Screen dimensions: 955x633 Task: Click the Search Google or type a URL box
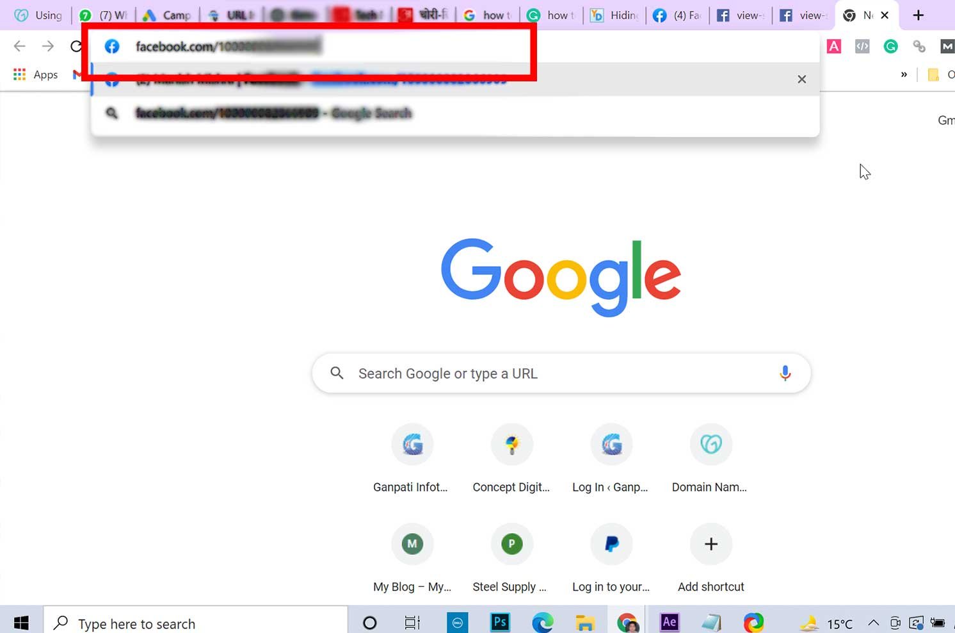[561, 373]
